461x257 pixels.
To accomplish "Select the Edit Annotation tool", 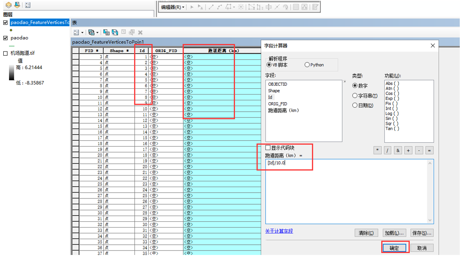I will point(200,7).
